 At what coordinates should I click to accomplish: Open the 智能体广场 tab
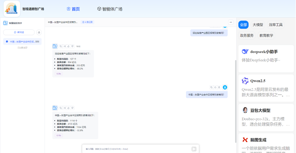click(110, 9)
